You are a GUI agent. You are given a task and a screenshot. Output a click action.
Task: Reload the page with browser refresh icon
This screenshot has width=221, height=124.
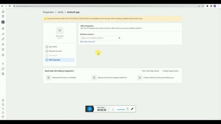[10, 6]
